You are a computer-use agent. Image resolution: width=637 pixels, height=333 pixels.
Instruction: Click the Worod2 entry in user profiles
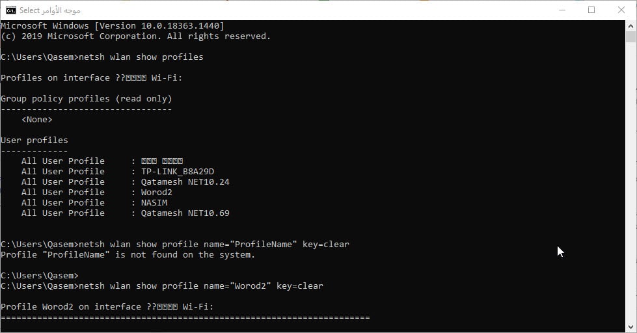(156, 192)
